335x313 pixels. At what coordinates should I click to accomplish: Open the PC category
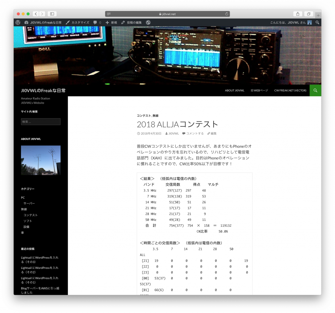(x=23, y=198)
